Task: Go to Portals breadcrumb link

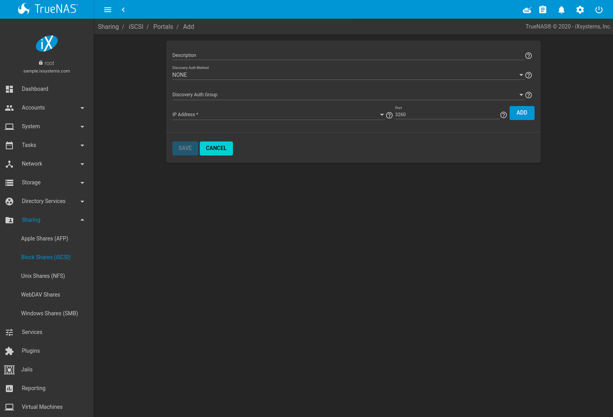Action: 163,27
